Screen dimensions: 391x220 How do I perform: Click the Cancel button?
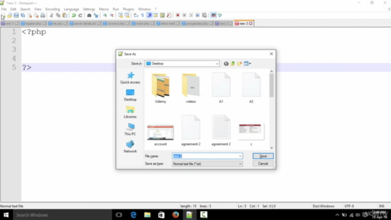(x=263, y=164)
